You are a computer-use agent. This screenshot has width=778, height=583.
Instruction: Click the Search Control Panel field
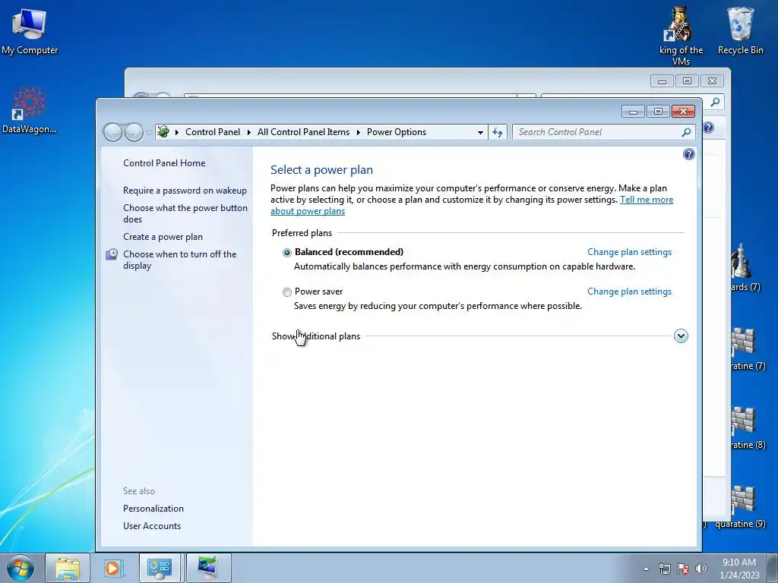click(596, 132)
